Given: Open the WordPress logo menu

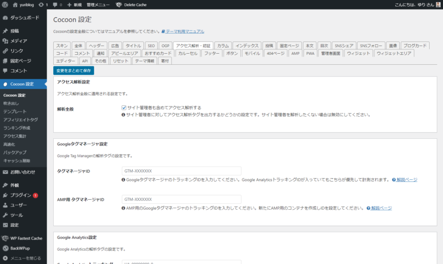Looking at the screenshot, I should click(x=5, y=4).
